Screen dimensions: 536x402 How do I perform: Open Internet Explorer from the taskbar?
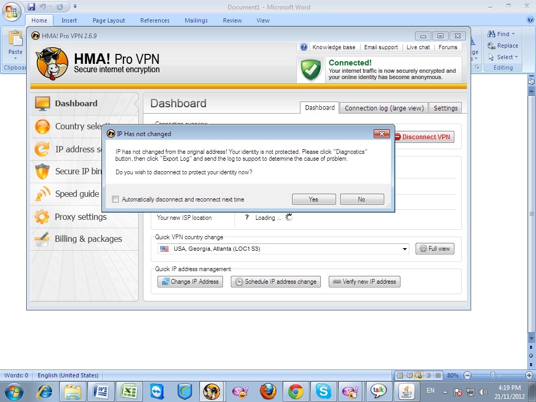tap(45, 392)
